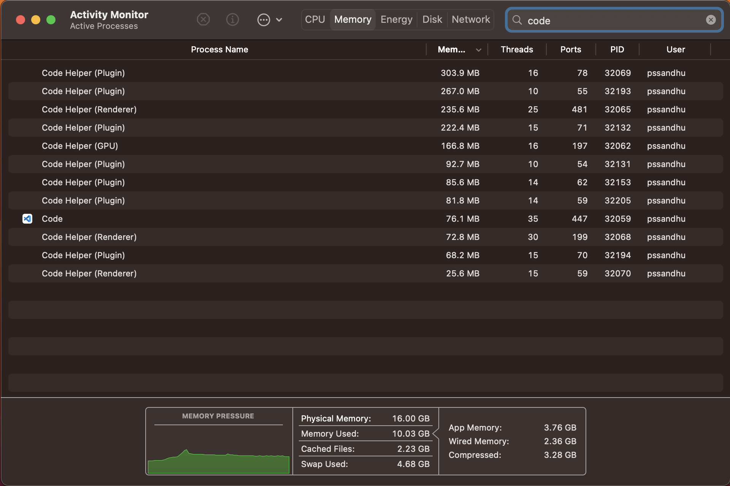
Task: Click the PID 32070 cell
Action: click(x=618, y=273)
